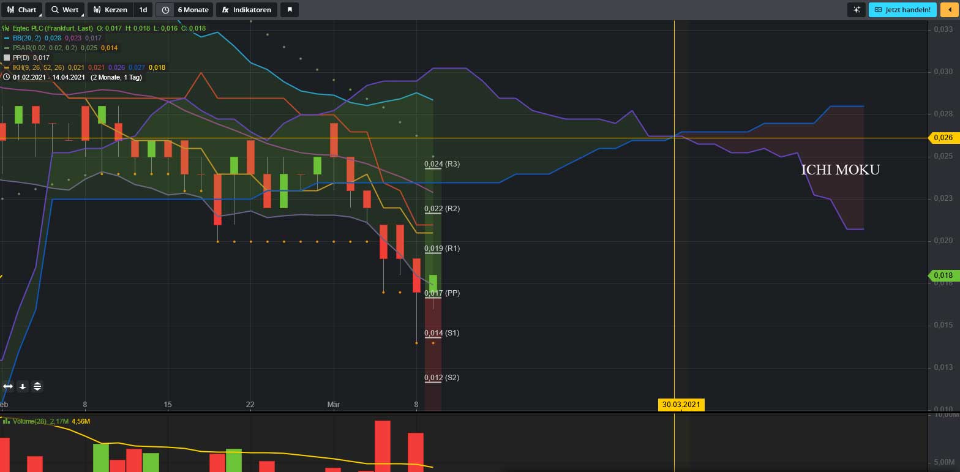Toggle the IKH(9, 26, 52, 26) legend entry

pos(38,67)
